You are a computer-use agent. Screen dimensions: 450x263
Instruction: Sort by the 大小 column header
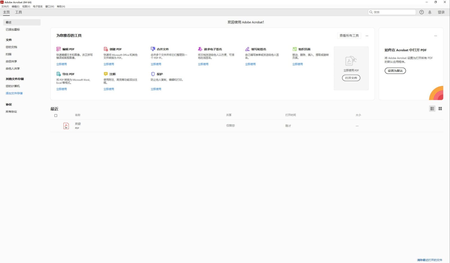click(x=358, y=115)
